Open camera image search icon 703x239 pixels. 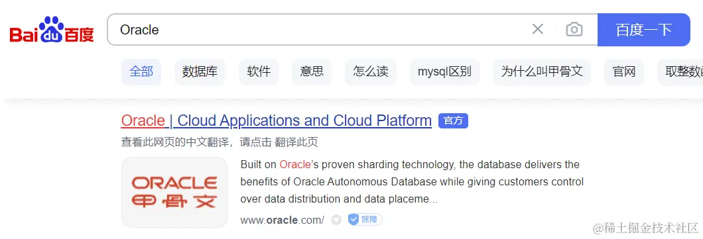(574, 30)
